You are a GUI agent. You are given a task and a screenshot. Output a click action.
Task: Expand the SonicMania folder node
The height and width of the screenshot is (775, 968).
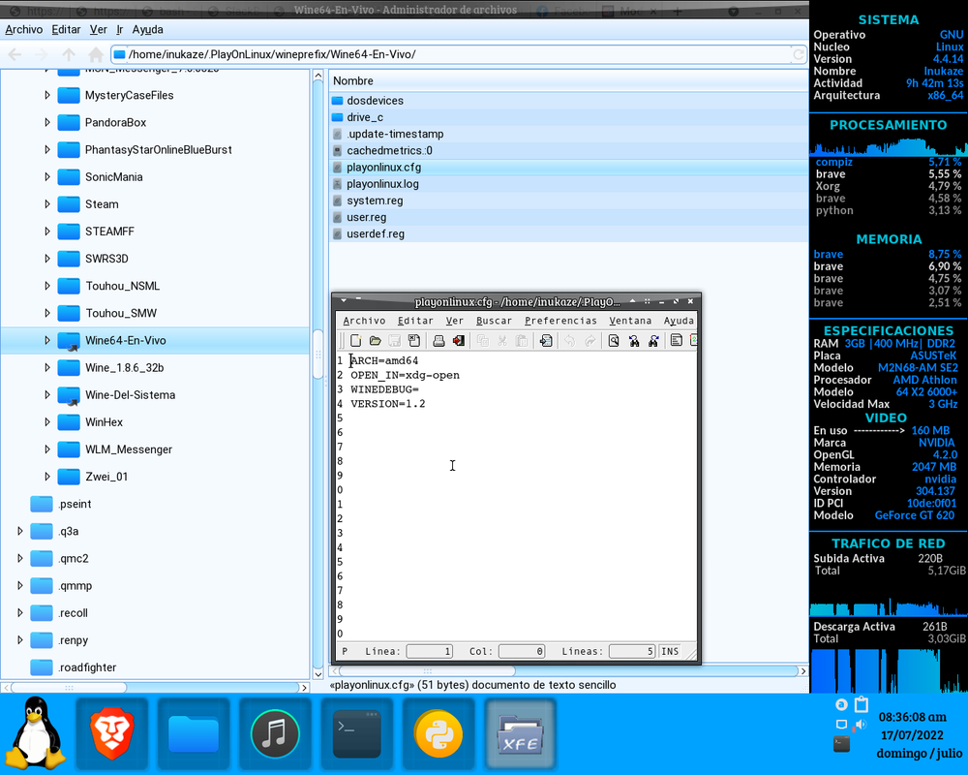coord(46,176)
